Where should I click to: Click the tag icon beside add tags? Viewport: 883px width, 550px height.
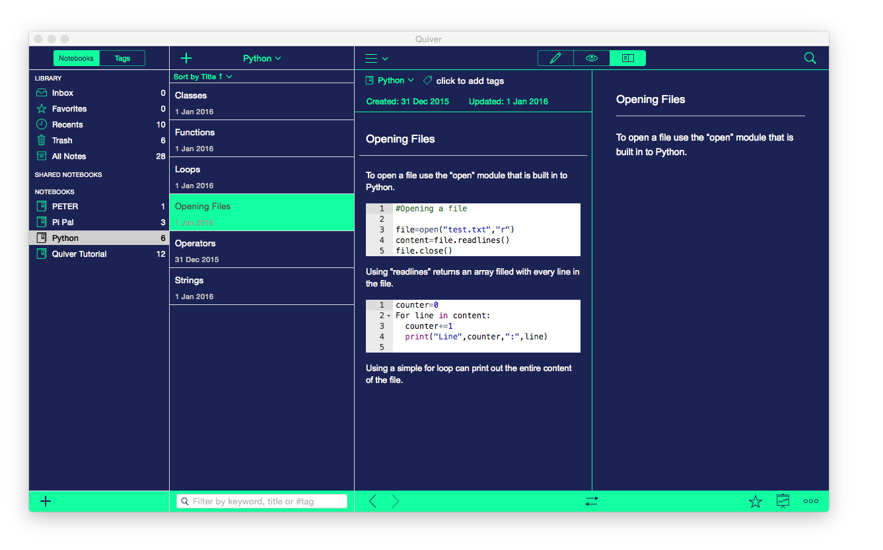(427, 81)
